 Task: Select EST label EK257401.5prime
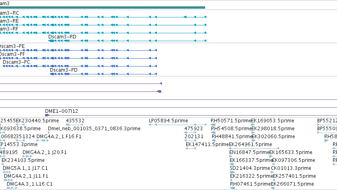coord(295,176)
